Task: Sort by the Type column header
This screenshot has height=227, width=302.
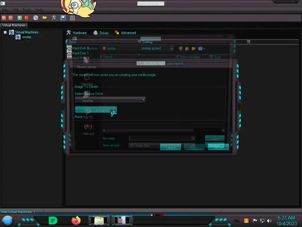Action: pos(220,57)
